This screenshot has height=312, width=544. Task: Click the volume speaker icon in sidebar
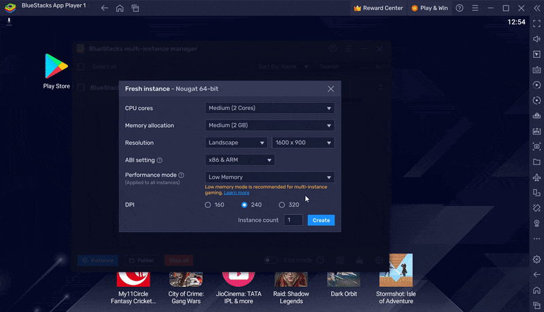(x=537, y=39)
